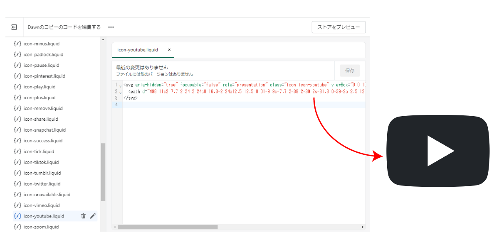Click up arrow of file list scrollbar

103,40
